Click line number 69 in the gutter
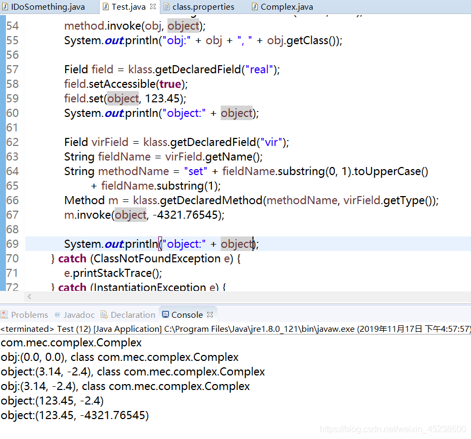This screenshot has width=471, height=439. [x=12, y=244]
